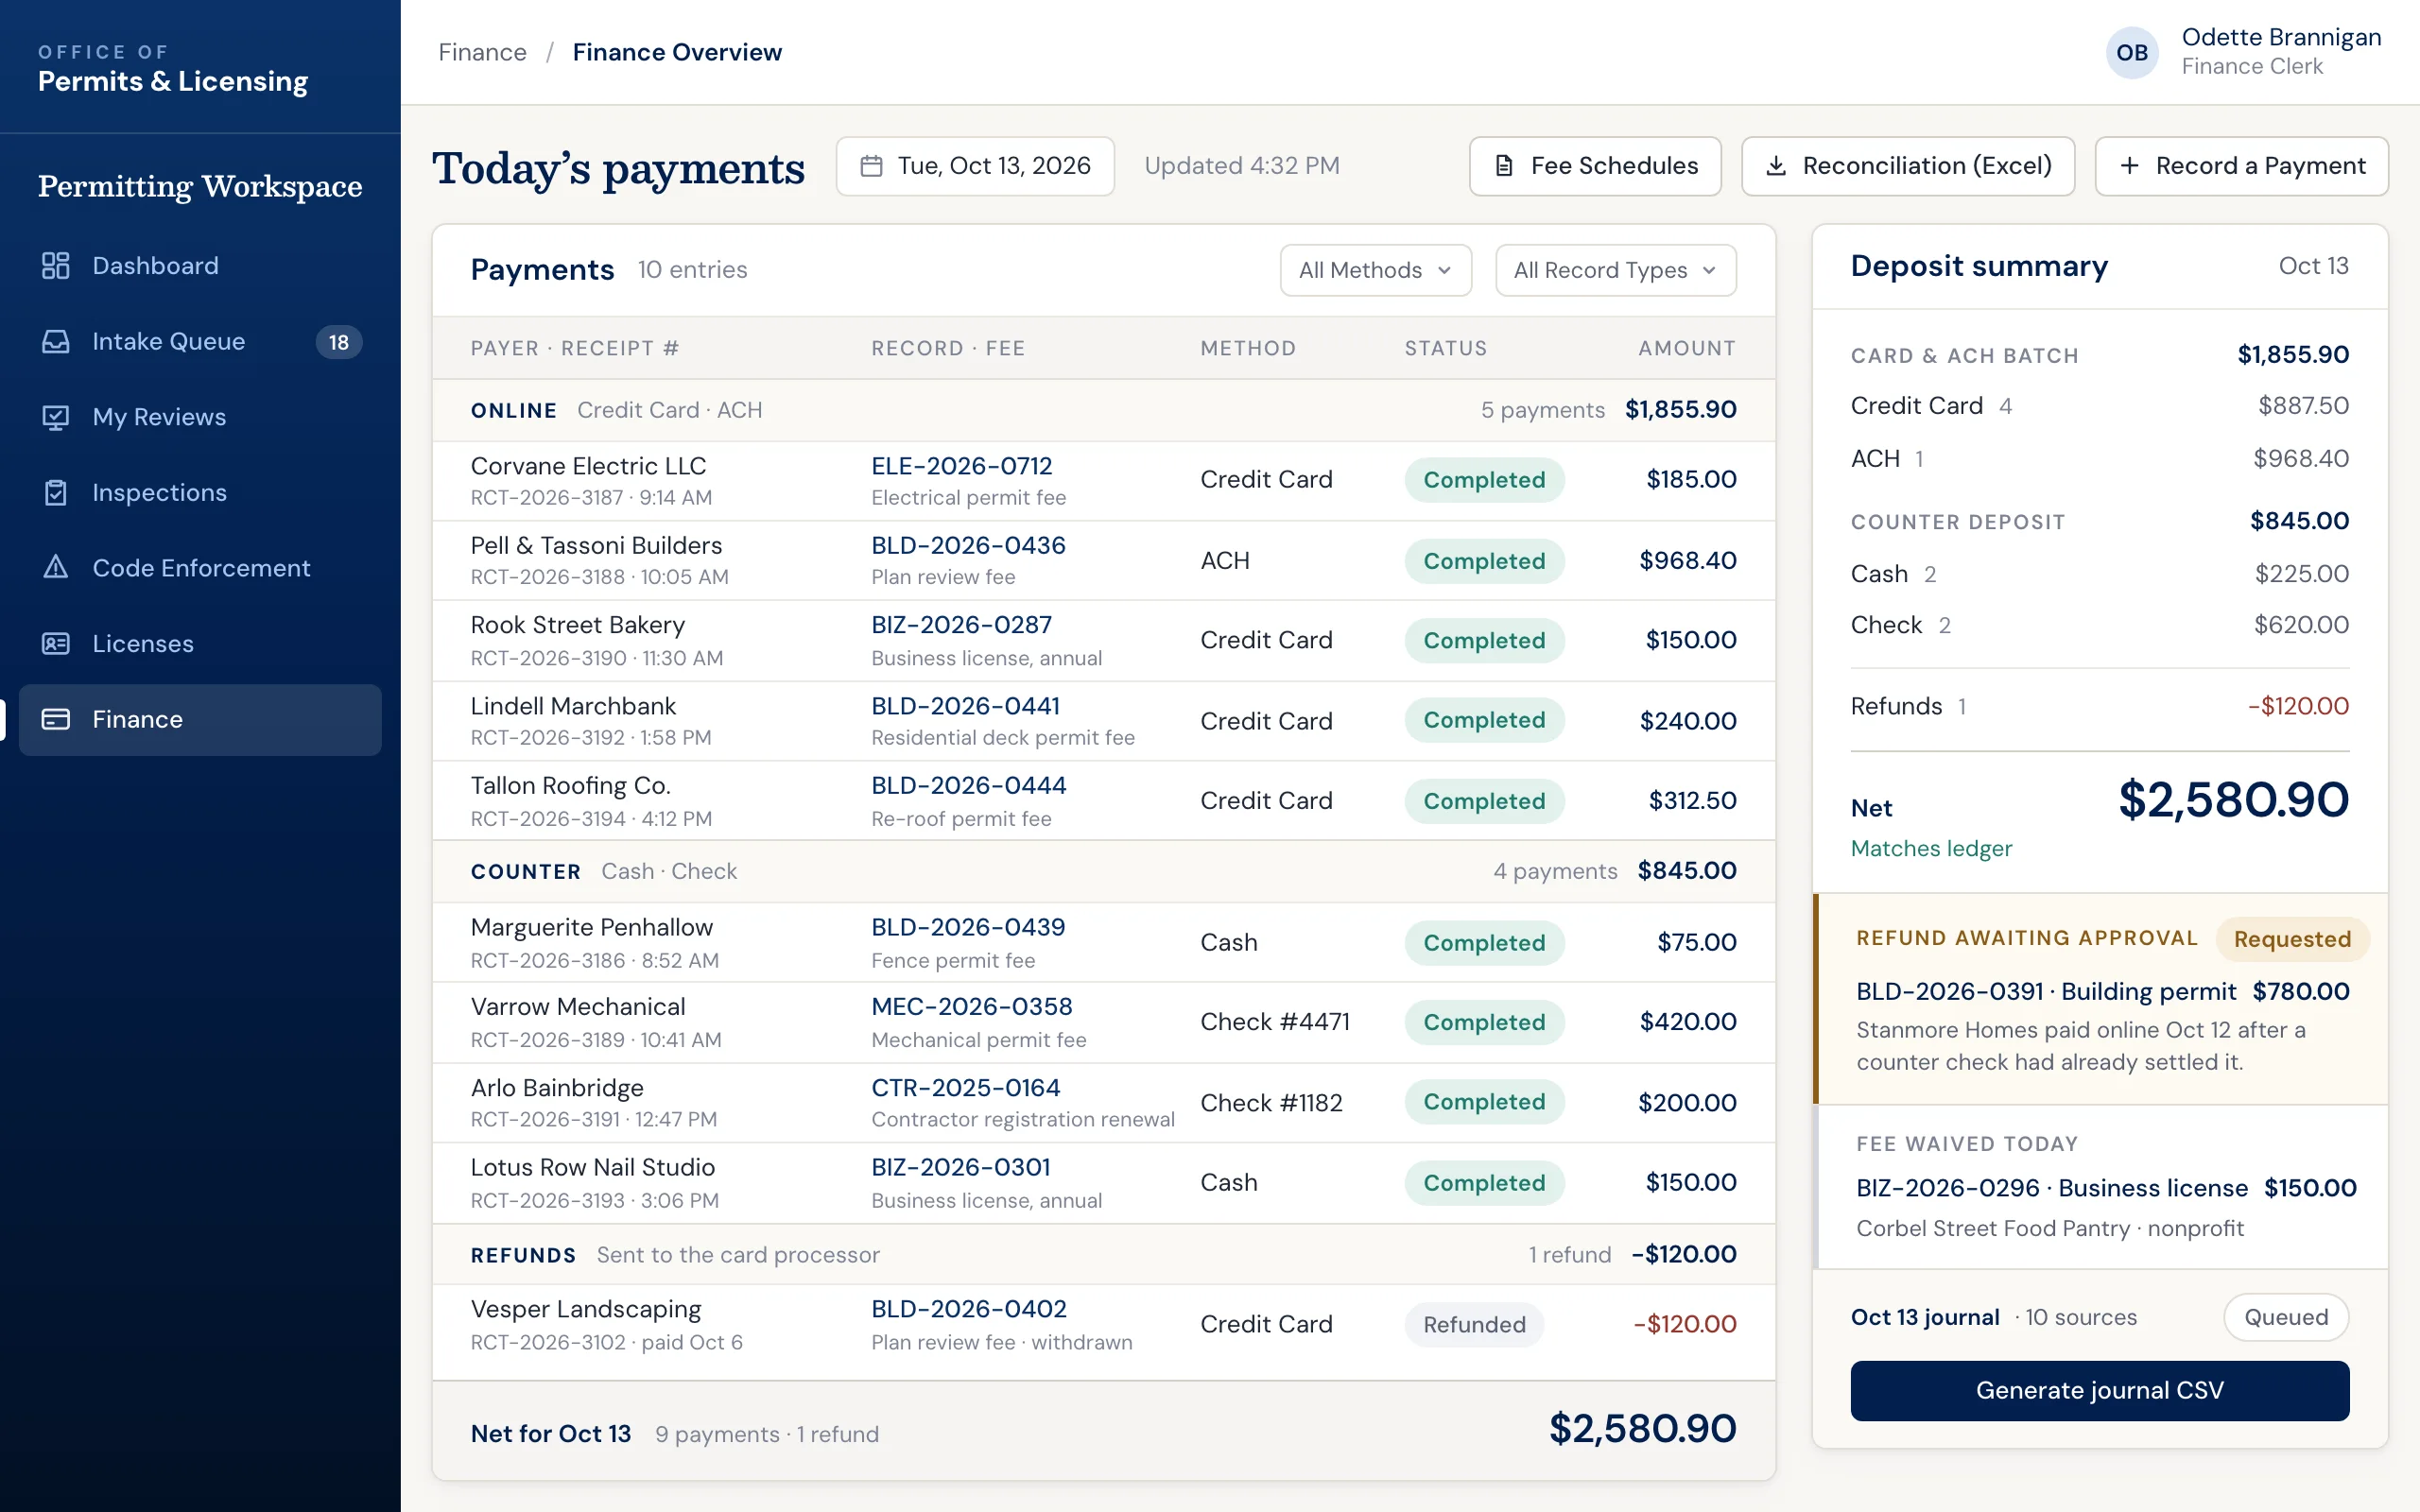The image size is (2420, 1512).
Task: Open the All Record Types dropdown
Action: (x=1615, y=270)
